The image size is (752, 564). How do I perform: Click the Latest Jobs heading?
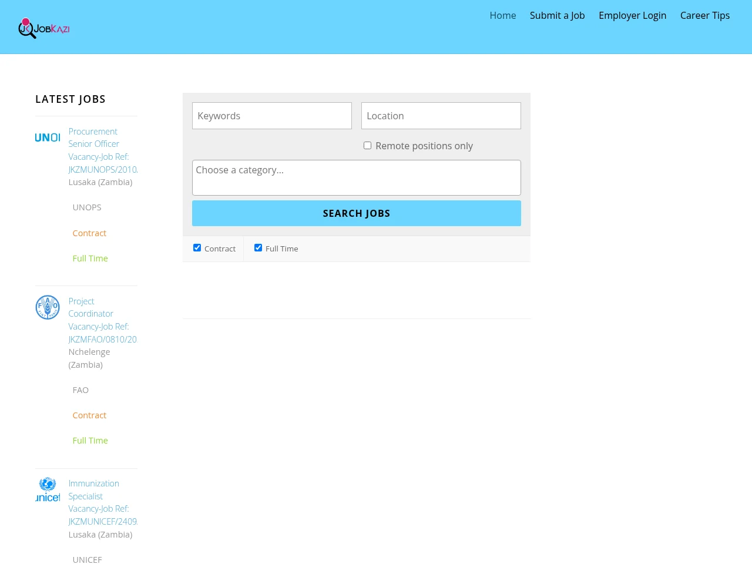[70, 99]
